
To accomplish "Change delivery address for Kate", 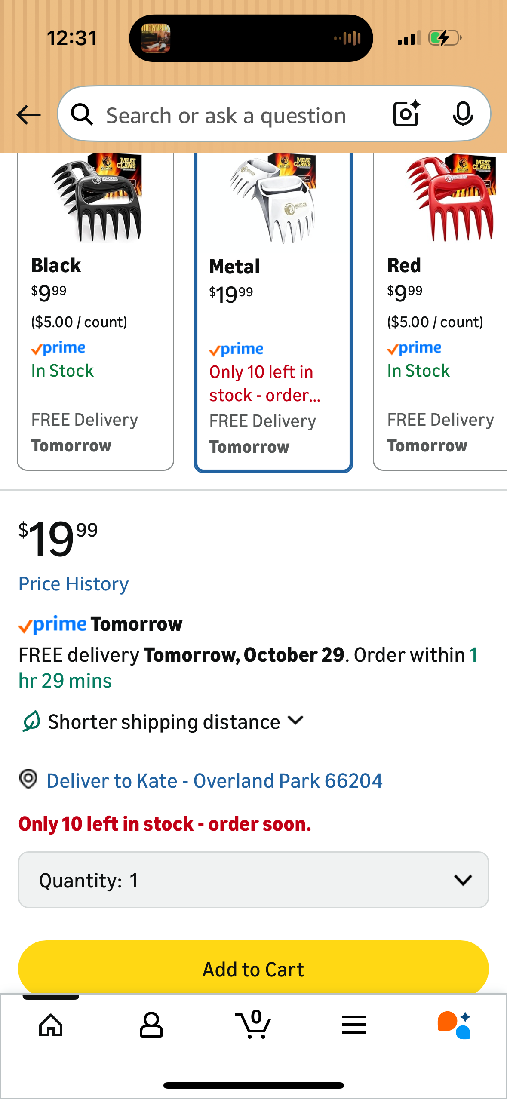I will (x=214, y=780).
